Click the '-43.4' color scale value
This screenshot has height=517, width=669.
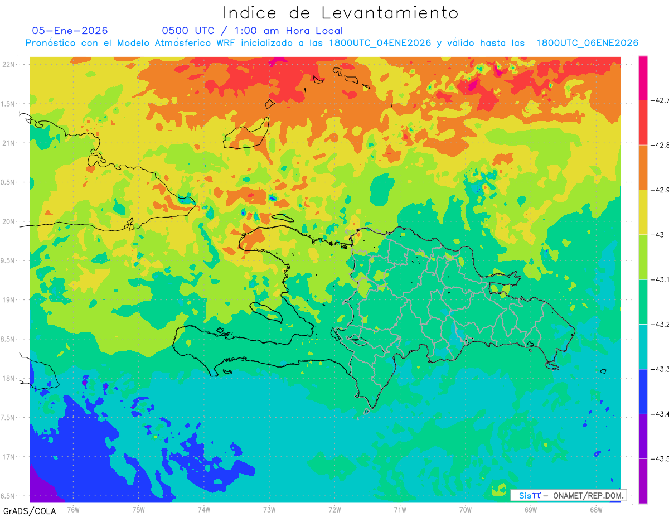(x=660, y=414)
